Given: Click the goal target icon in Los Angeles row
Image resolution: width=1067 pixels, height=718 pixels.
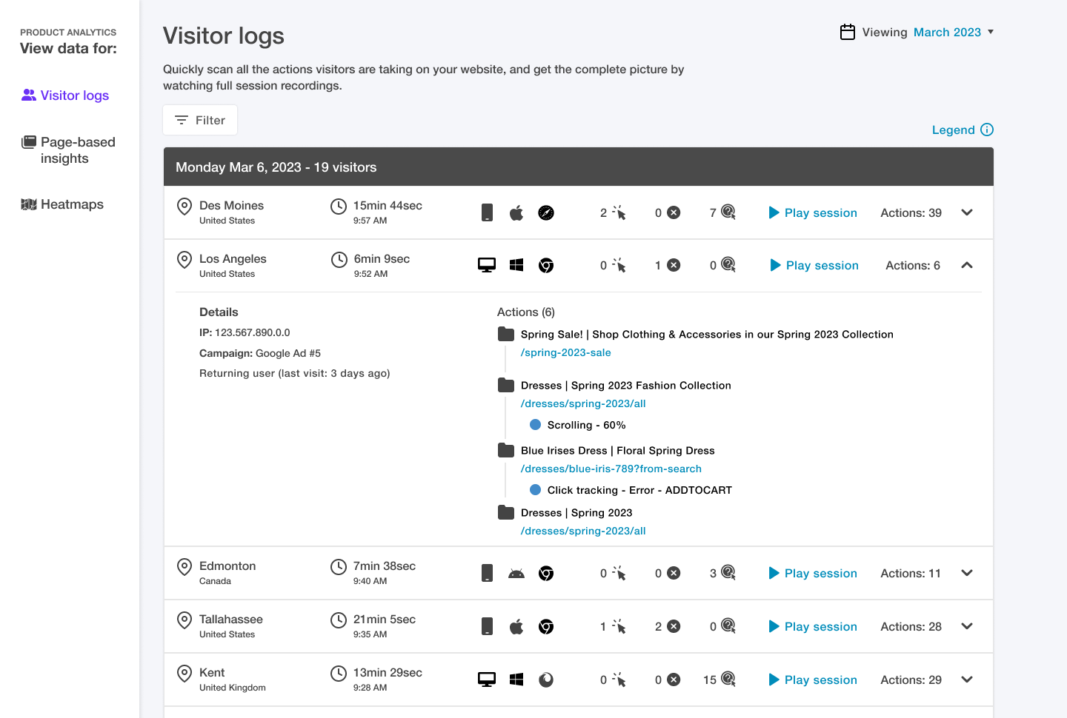Looking at the screenshot, I should [728, 265].
